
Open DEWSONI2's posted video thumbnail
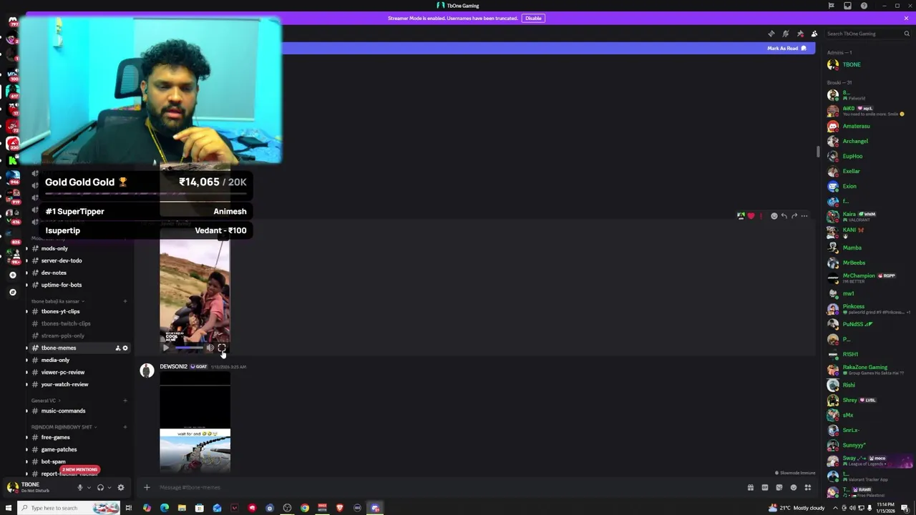coord(195,422)
